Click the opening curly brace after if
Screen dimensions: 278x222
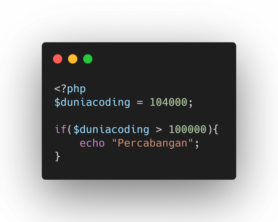215,129
